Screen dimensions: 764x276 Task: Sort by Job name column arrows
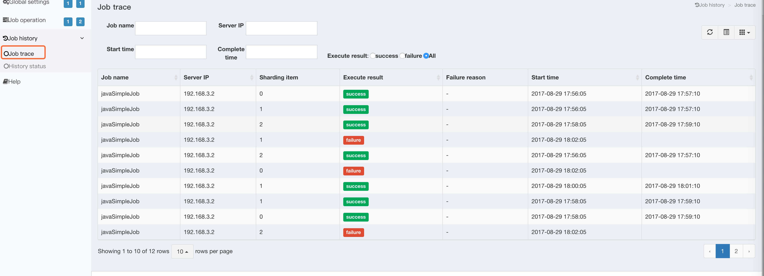(x=176, y=77)
